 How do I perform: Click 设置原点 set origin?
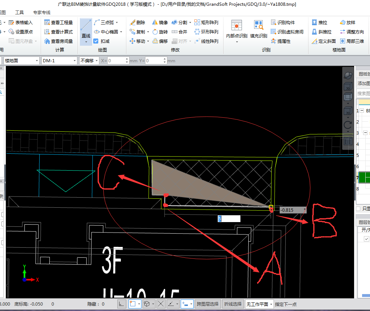tap(21, 32)
